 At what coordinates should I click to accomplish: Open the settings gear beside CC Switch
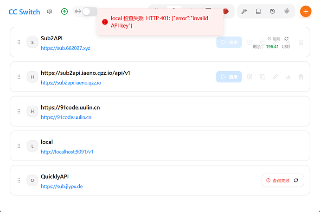pyautogui.click(x=49, y=12)
